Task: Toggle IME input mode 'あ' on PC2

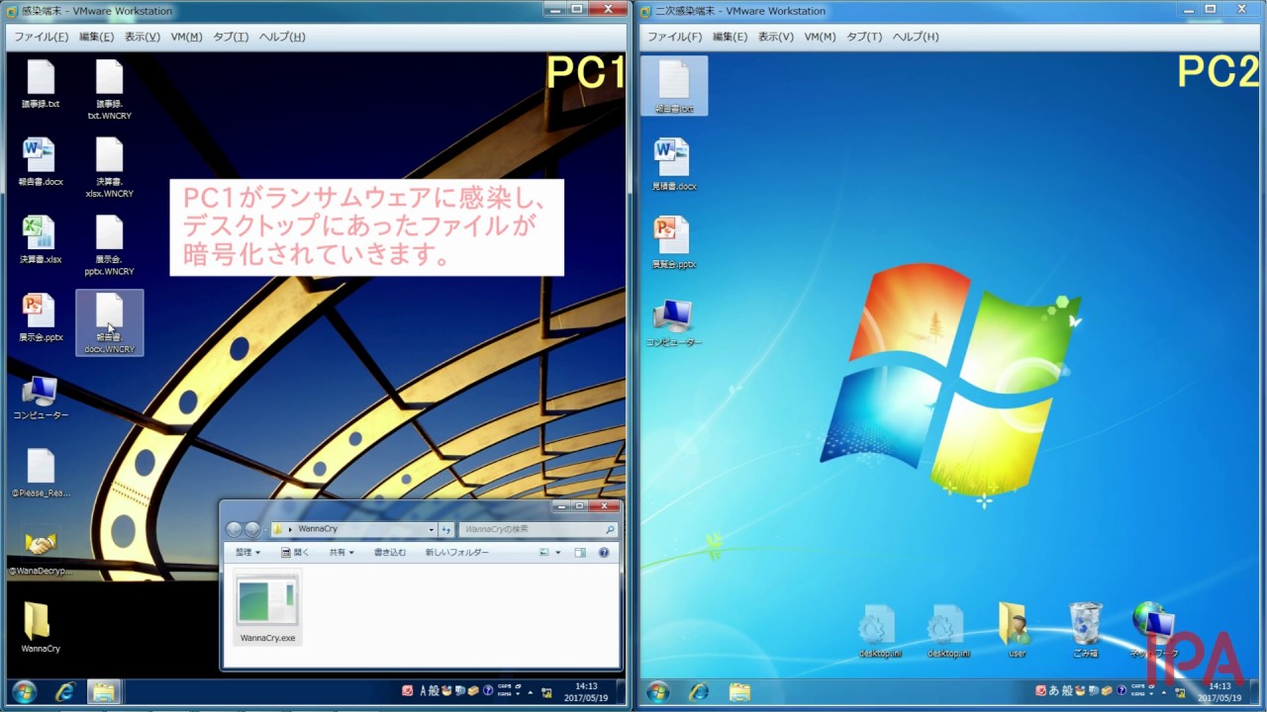Action: (x=1053, y=690)
